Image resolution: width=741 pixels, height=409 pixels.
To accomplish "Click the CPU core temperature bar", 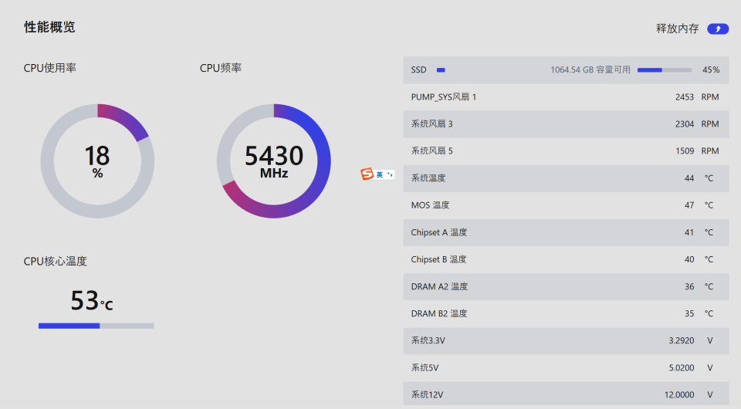I will click(96, 326).
